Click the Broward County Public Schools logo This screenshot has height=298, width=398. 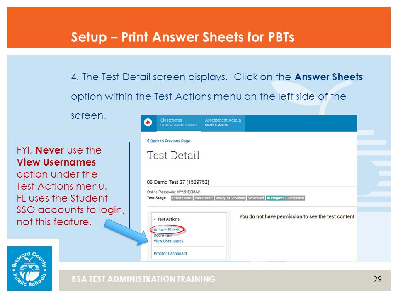click(x=29, y=268)
